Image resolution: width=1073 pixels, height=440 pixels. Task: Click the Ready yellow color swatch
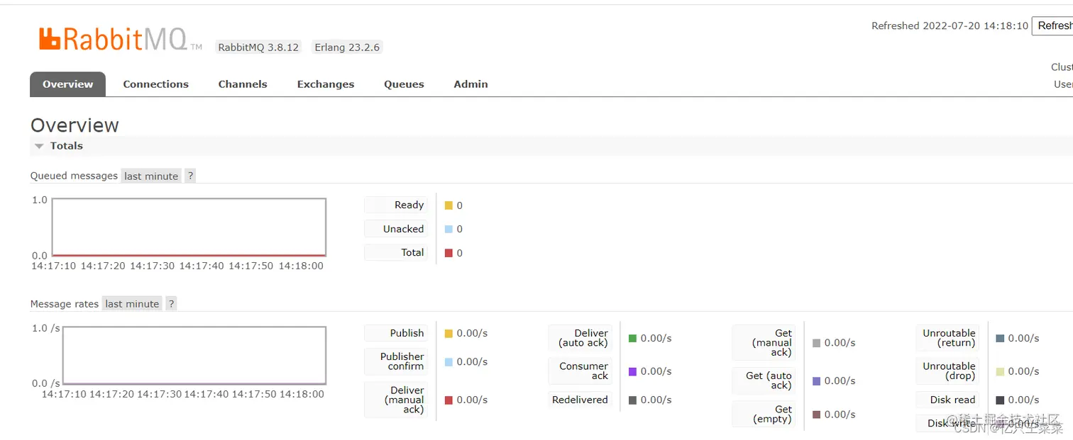click(449, 205)
